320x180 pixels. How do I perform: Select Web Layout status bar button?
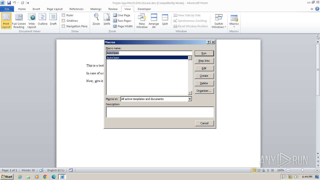point(263,170)
